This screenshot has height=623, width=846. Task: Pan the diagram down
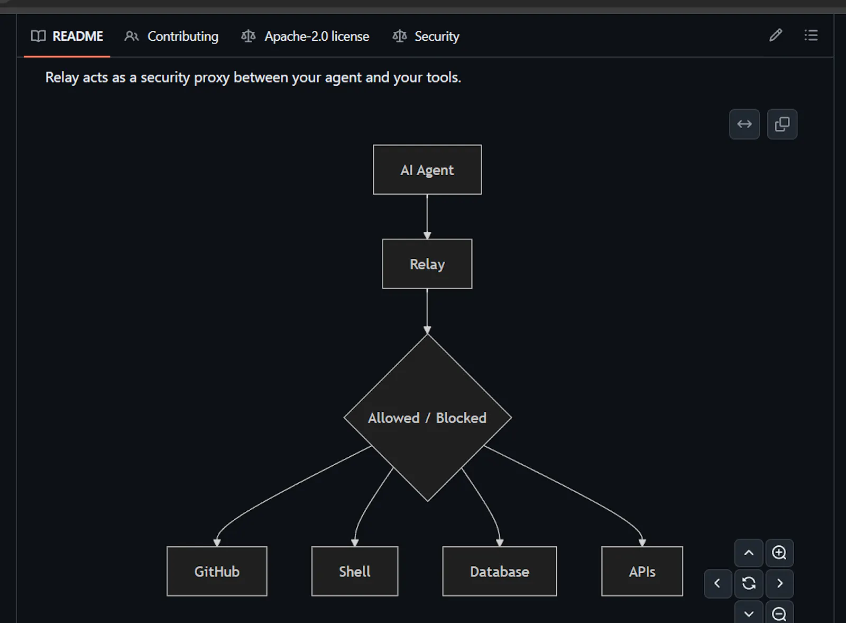[x=749, y=612]
